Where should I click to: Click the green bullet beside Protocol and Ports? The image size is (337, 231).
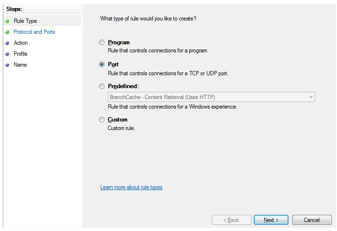pos(7,32)
